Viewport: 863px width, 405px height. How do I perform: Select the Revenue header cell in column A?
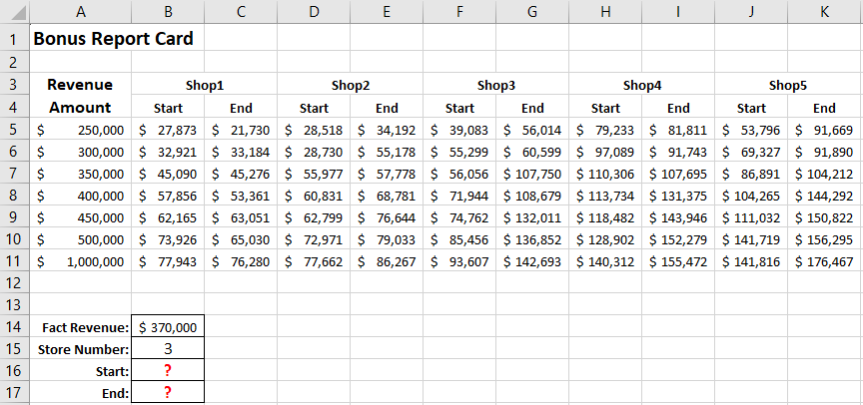click(80, 85)
